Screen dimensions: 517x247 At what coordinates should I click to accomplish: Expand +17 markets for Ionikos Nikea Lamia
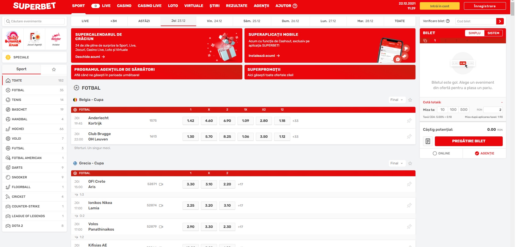240,206
